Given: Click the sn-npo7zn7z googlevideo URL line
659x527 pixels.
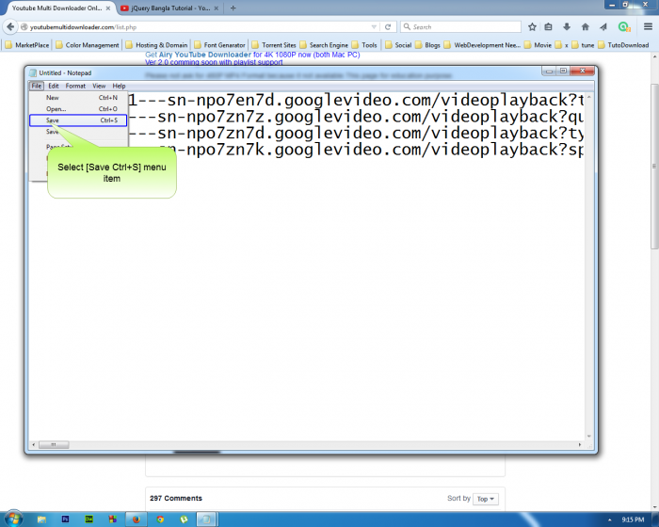Looking at the screenshot, I should (x=356, y=117).
